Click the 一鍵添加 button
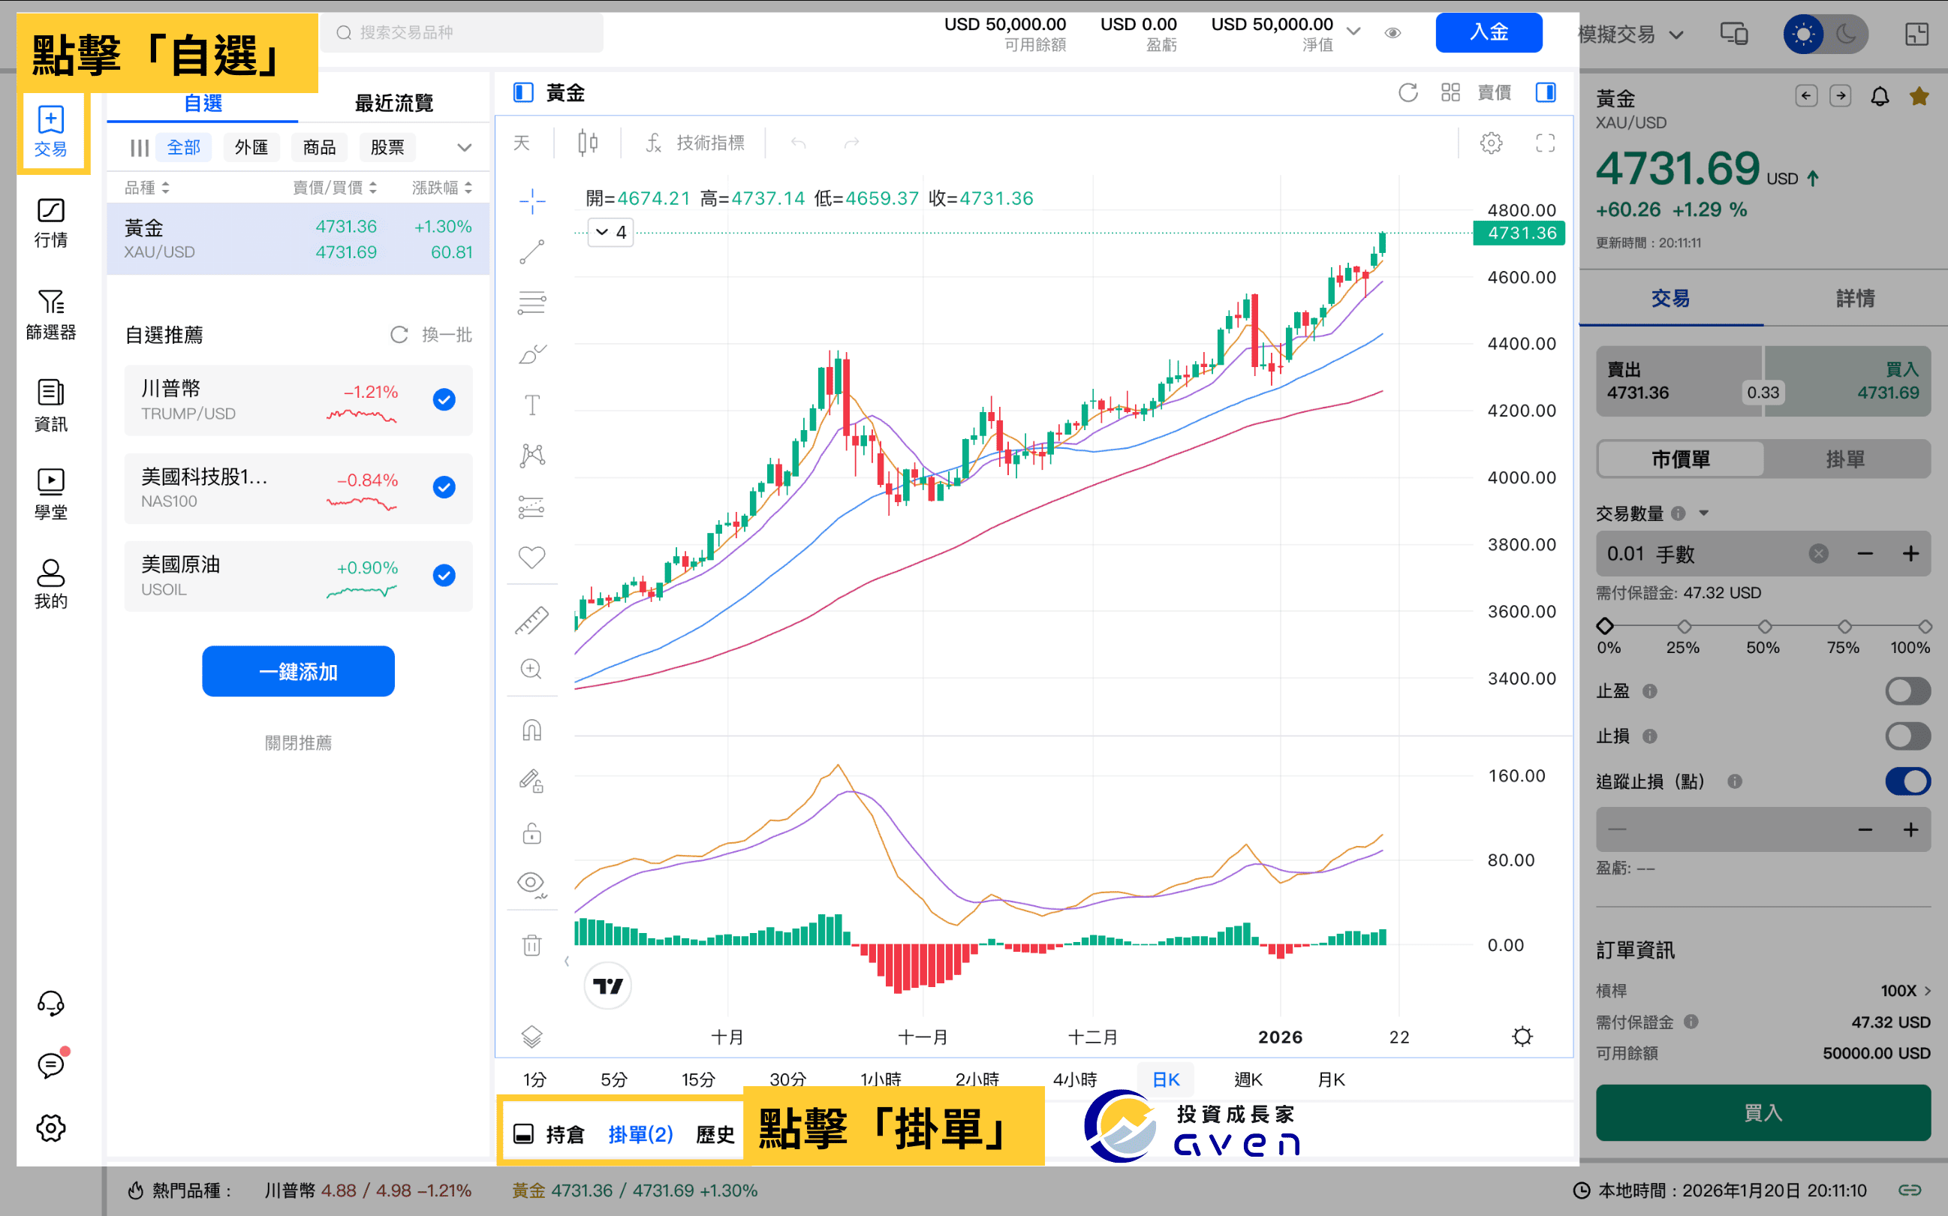Screen dimensions: 1948x1216 tap(297, 671)
